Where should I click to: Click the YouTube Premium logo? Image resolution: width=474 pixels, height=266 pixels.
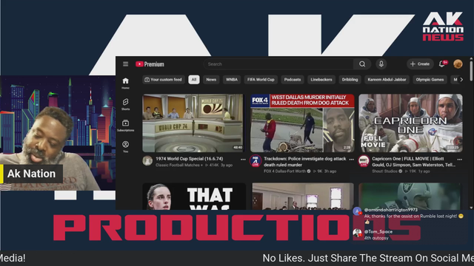[x=150, y=64]
